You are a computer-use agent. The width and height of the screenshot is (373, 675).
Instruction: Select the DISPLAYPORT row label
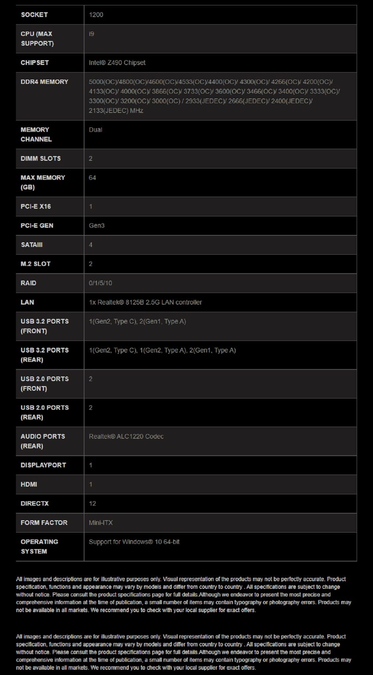[x=43, y=465]
